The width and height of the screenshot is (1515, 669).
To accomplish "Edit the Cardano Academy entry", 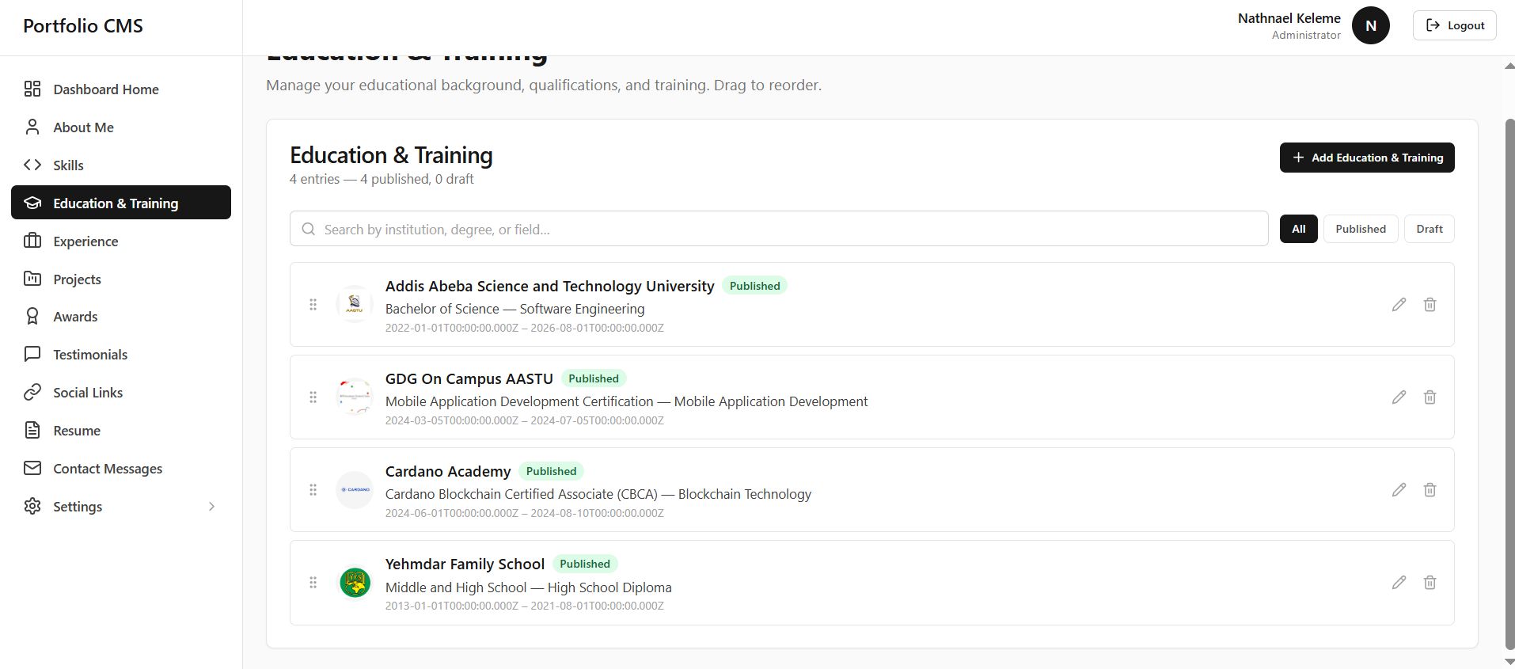I will [1399, 489].
